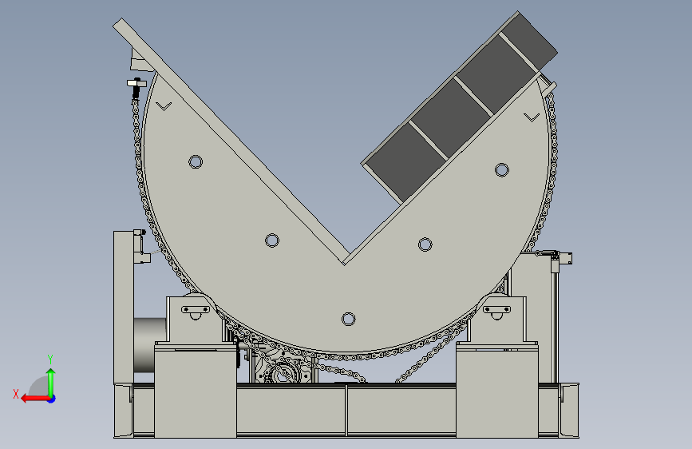Select the bolt at the chain's upper-left end
Viewport: 692px width, 449px height.
tap(136, 88)
